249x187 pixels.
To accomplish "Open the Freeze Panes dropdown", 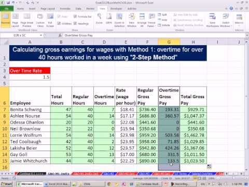I will click(x=151, y=20).
